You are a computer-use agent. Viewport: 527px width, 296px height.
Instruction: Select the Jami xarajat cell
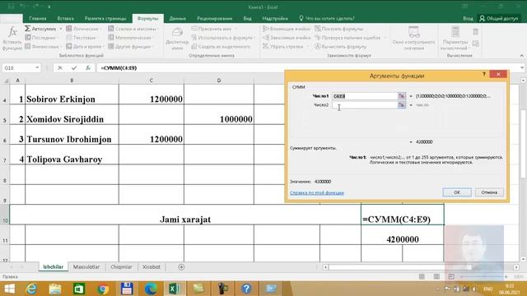pos(185,215)
